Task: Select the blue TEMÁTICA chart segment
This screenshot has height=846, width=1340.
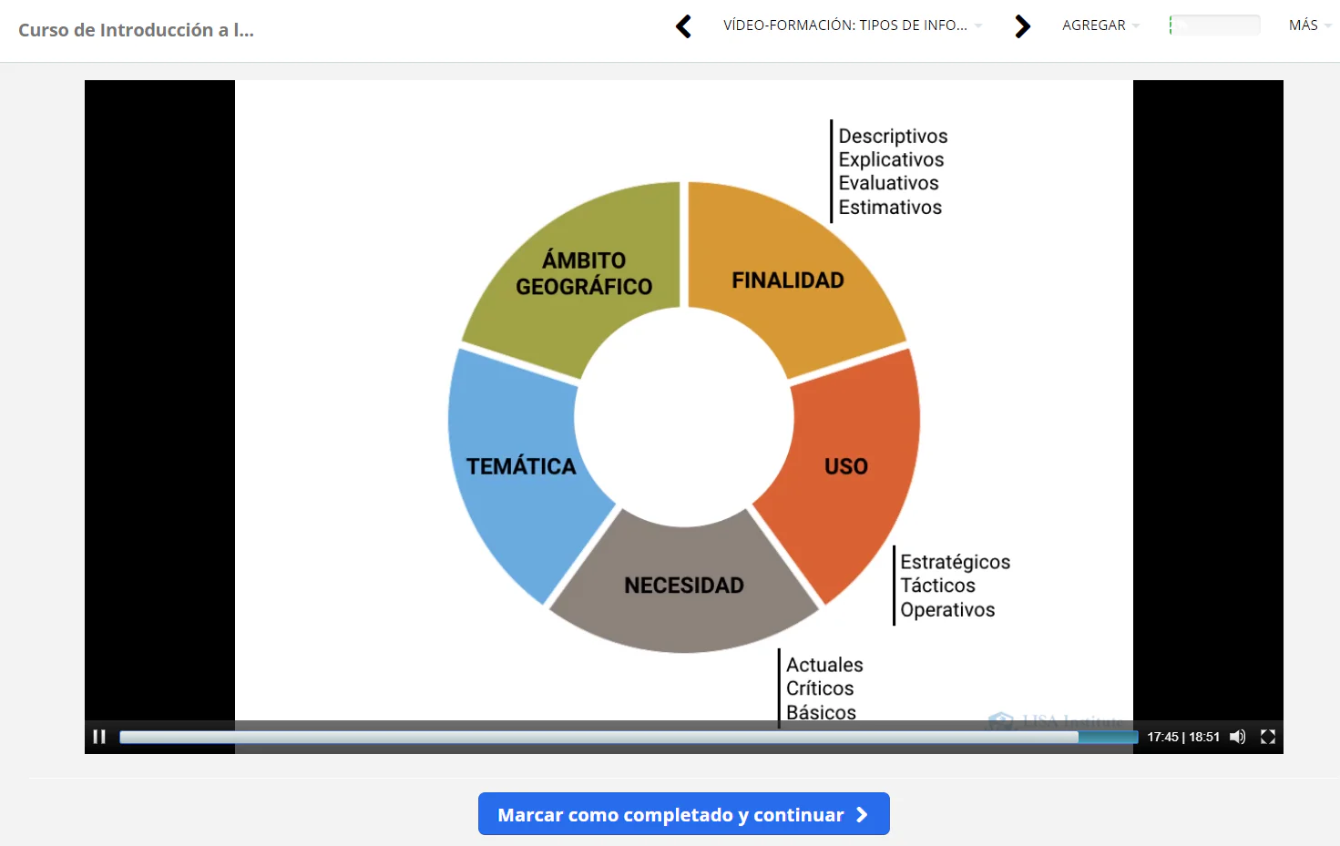Action: tap(521, 466)
